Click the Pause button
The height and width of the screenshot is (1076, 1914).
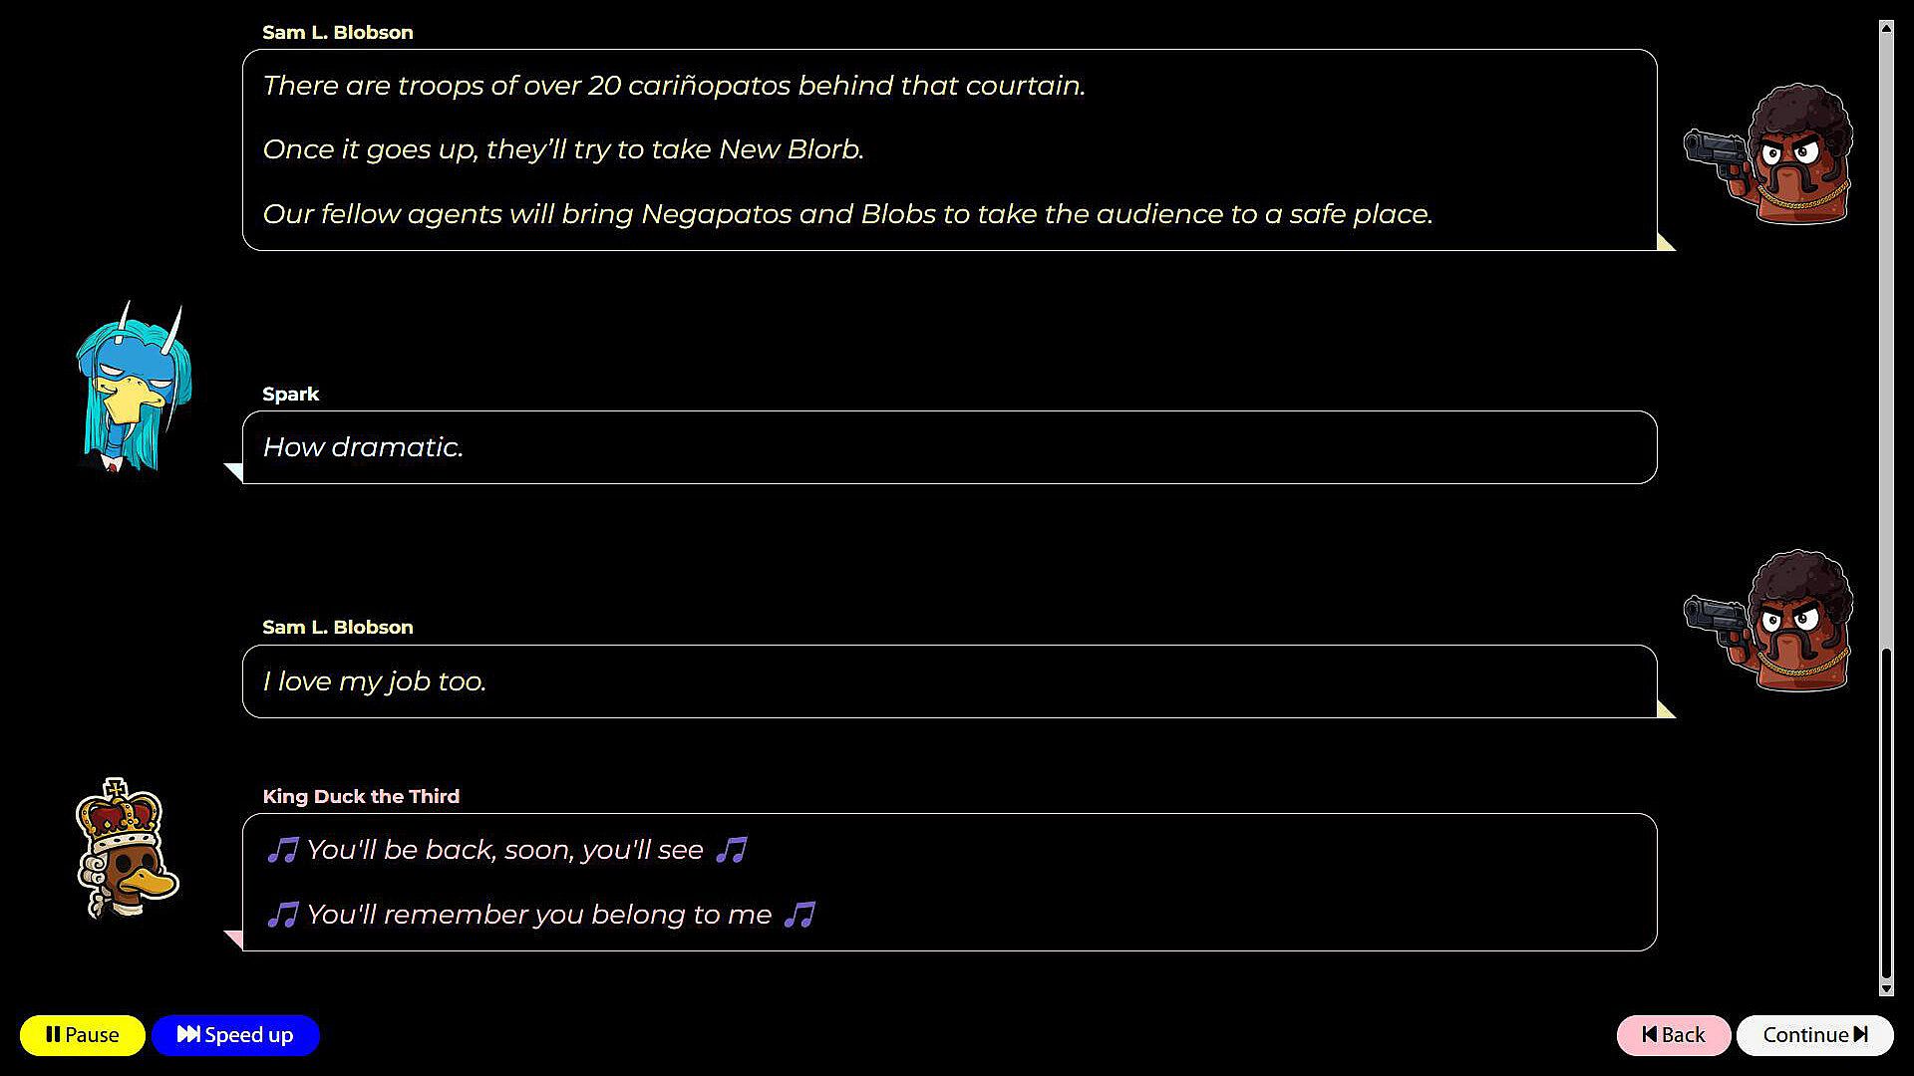point(82,1035)
